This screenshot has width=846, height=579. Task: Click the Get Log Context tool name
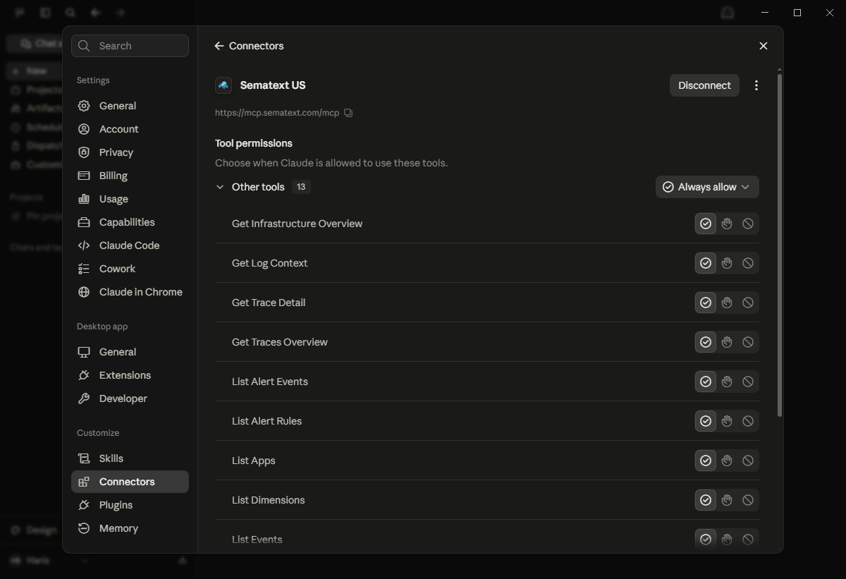pos(269,263)
